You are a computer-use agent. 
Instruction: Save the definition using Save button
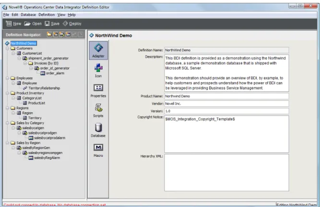(52, 23)
